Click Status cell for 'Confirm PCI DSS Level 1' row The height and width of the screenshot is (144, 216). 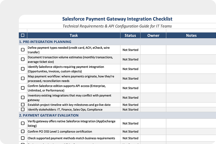point(130,132)
